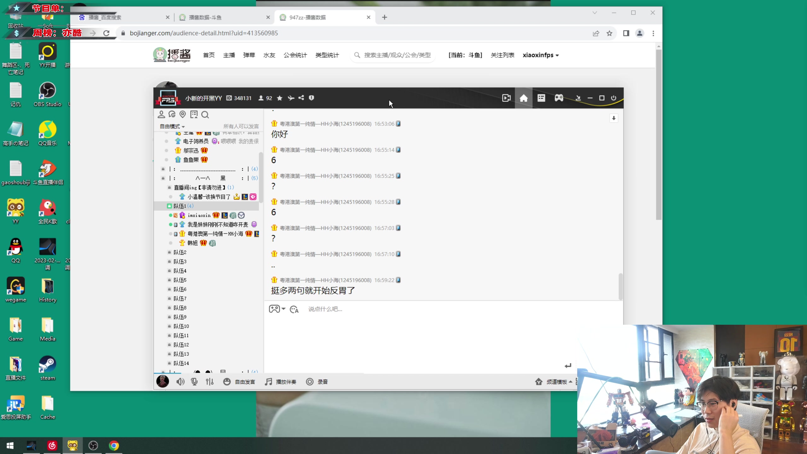Open the xiaoxinfps account dropdown on bojianger
Viewport: 807px width, 454px height.
[x=540, y=55]
